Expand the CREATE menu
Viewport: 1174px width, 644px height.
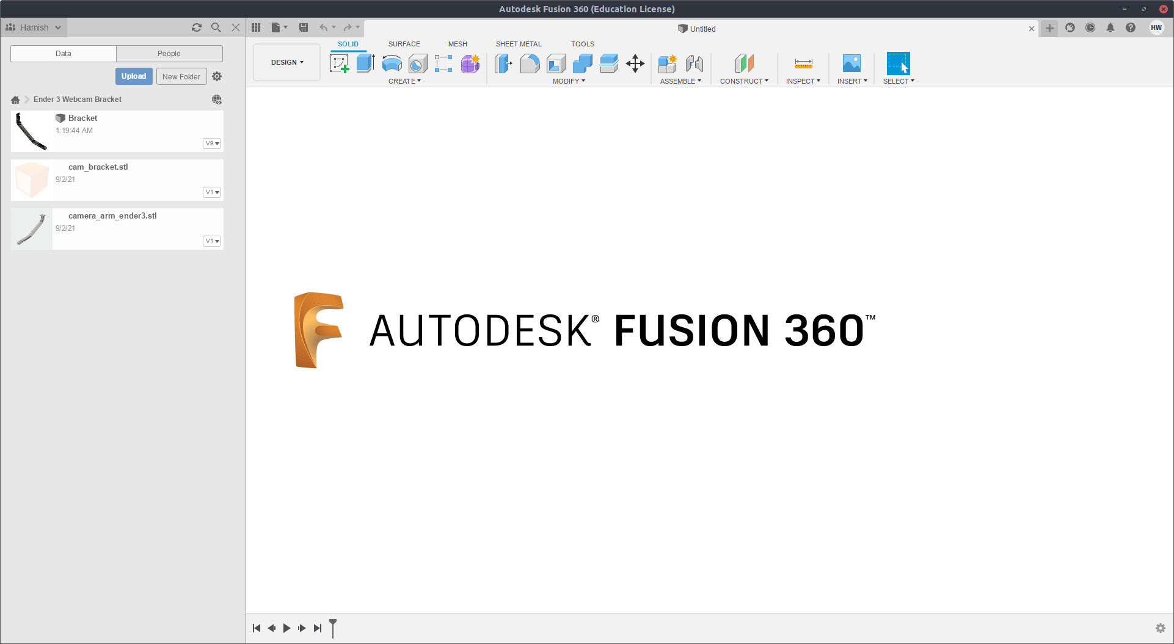click(404, 81)
